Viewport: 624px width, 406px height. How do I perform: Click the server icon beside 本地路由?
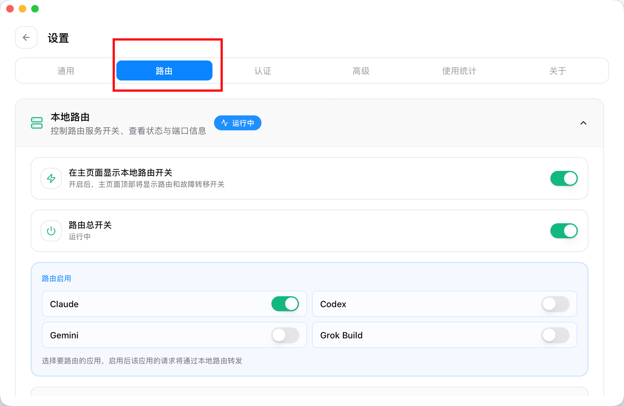(37, 123)
